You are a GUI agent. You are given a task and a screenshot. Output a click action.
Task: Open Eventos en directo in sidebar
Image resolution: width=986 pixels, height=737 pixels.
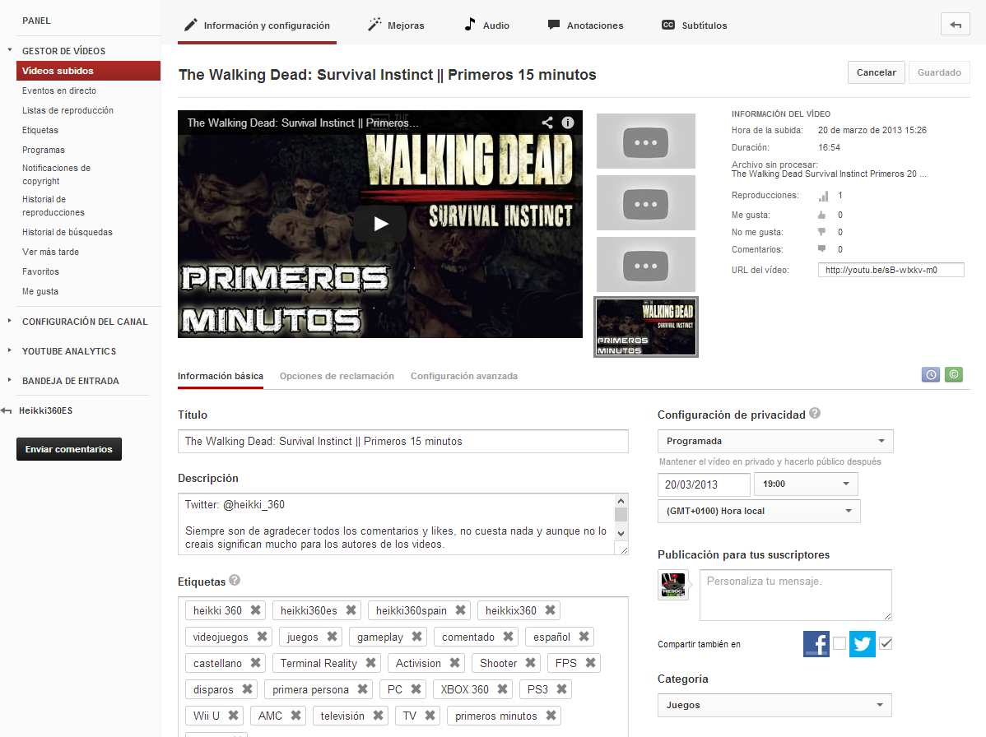tap(59, 90)
